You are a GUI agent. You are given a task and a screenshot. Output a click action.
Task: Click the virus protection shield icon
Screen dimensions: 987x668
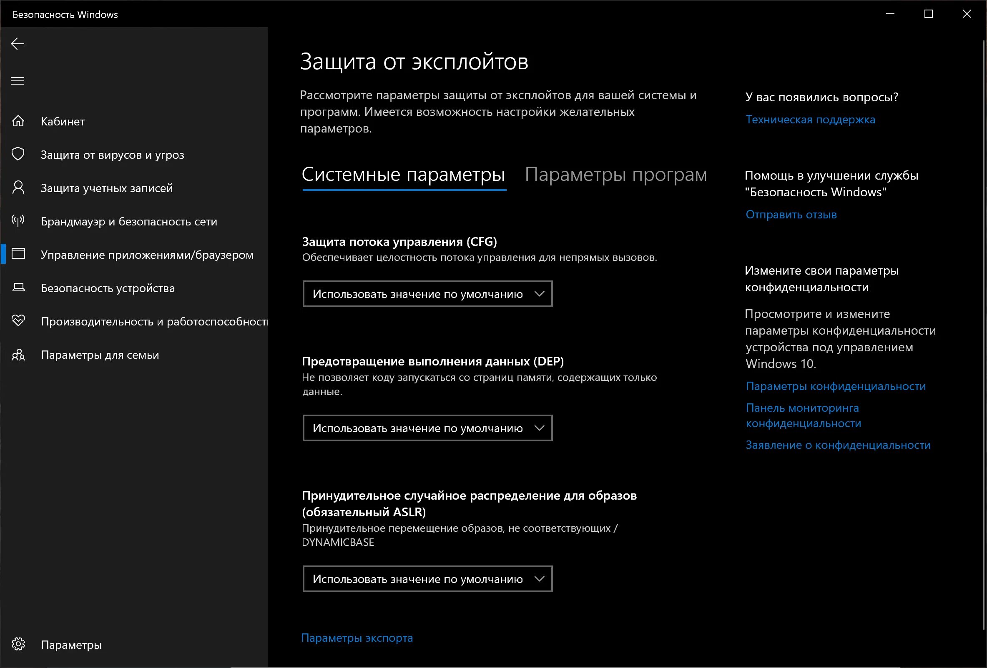point(18,154)
